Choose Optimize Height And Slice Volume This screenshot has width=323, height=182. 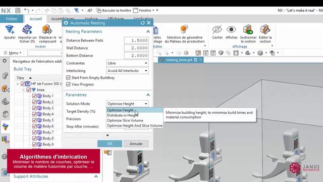point(135,125)
